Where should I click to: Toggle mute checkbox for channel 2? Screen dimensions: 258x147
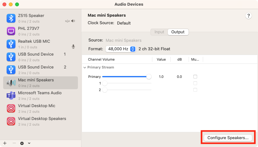click(x=195, y=90)
